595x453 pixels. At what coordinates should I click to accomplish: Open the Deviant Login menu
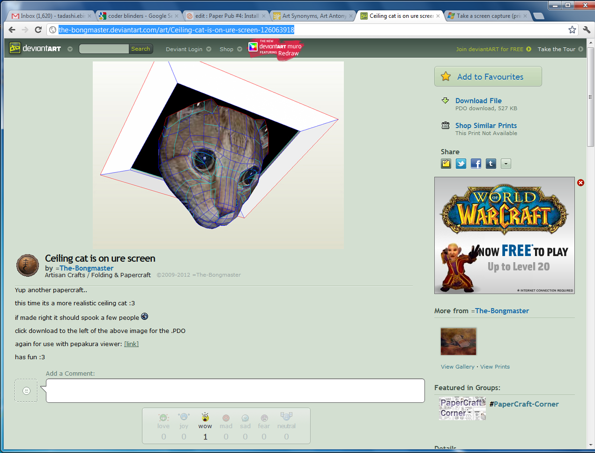coord(184,49)
